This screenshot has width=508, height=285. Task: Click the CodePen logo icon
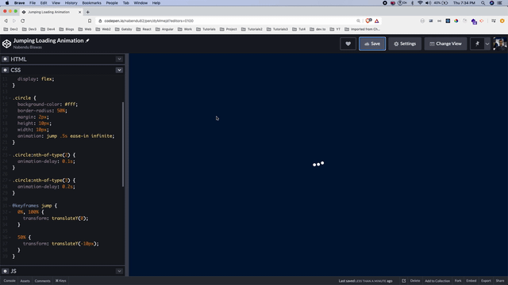(6, 44)
